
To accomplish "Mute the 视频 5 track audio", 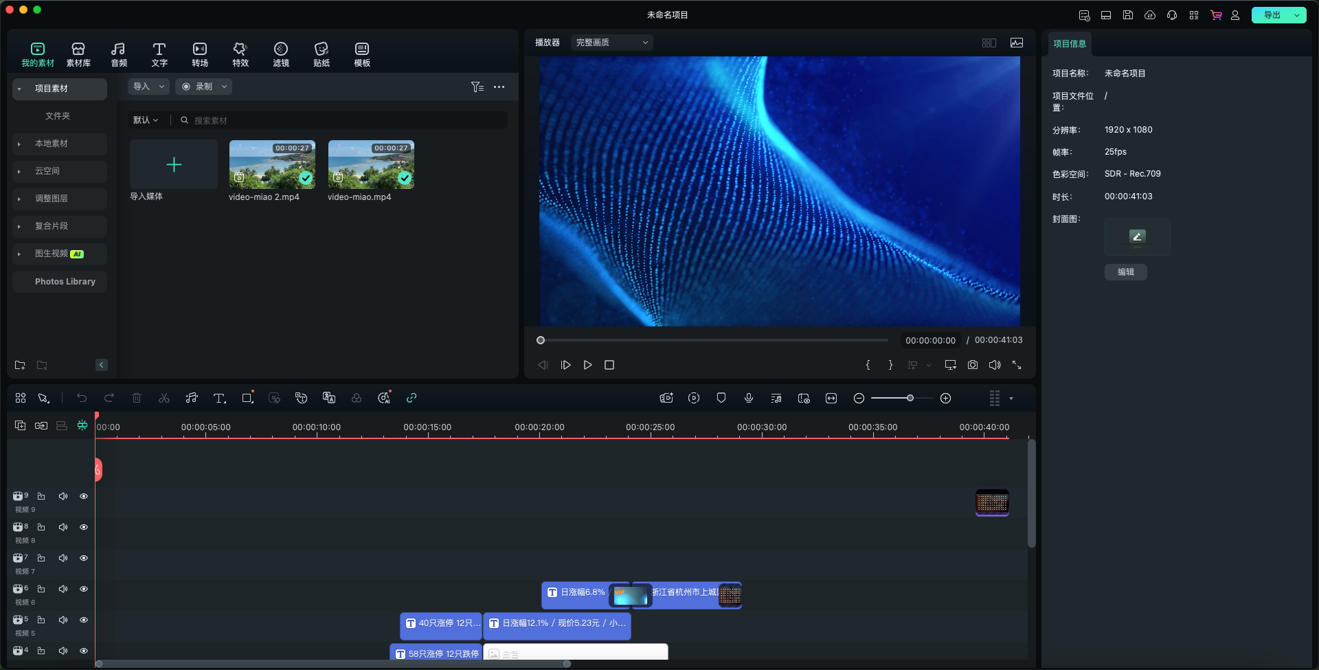I will click(63, 620).
